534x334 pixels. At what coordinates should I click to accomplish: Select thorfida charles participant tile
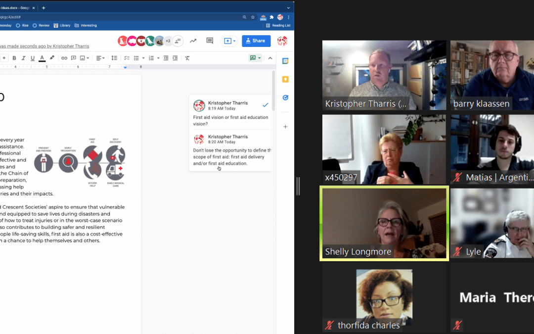(x=384, y=297)
